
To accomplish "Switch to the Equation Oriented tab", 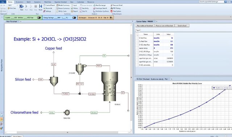I will [x=61, y=2].
